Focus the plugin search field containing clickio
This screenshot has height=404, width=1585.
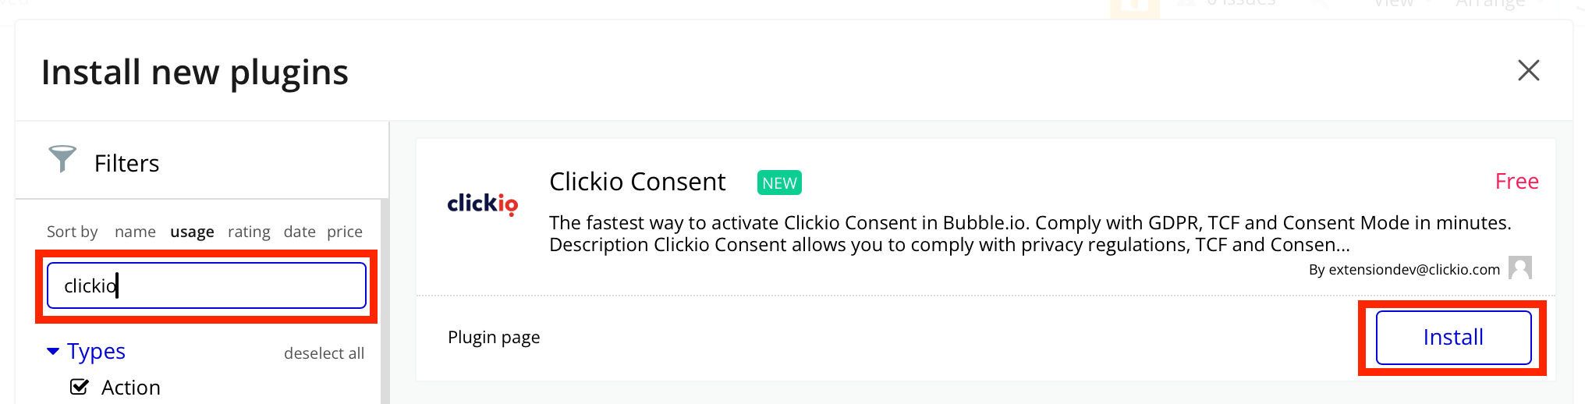[207, 285]
